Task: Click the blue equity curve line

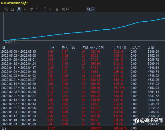Action: [x=84, y=32]
